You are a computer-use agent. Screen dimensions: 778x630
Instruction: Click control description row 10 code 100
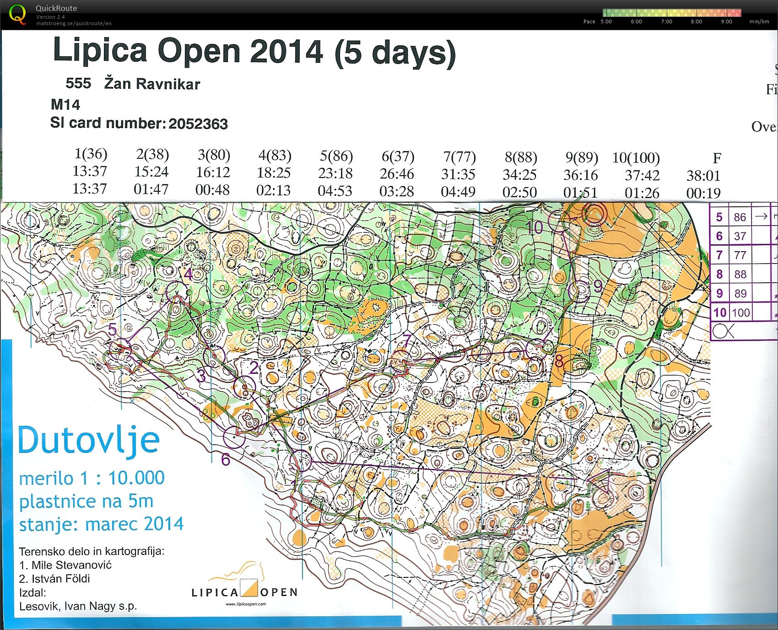741,313
